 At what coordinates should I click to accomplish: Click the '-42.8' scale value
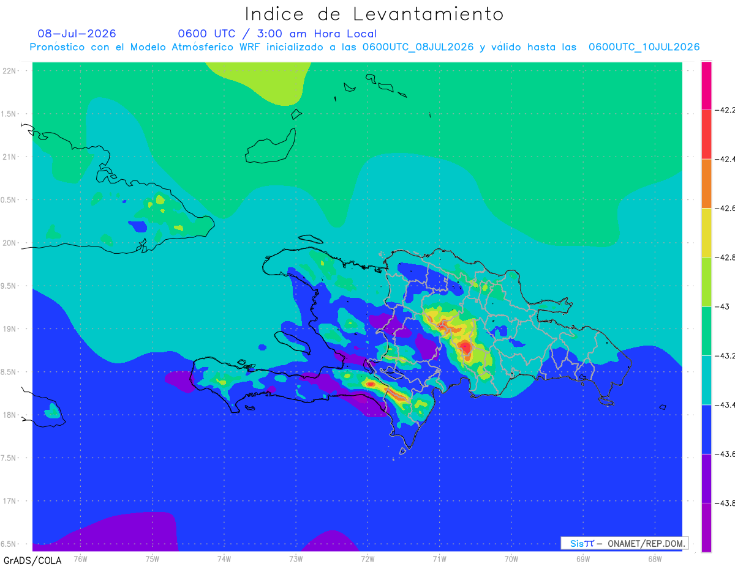725,258
